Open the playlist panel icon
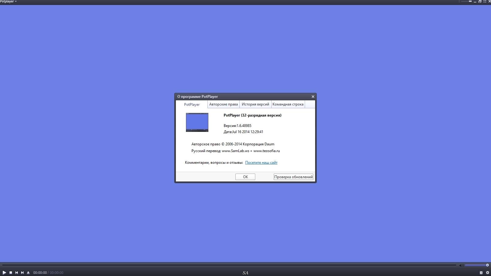 pos(481,273)
